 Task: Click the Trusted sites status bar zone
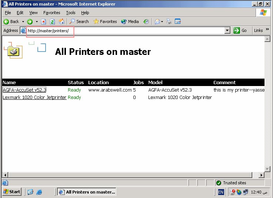point(240,183)
